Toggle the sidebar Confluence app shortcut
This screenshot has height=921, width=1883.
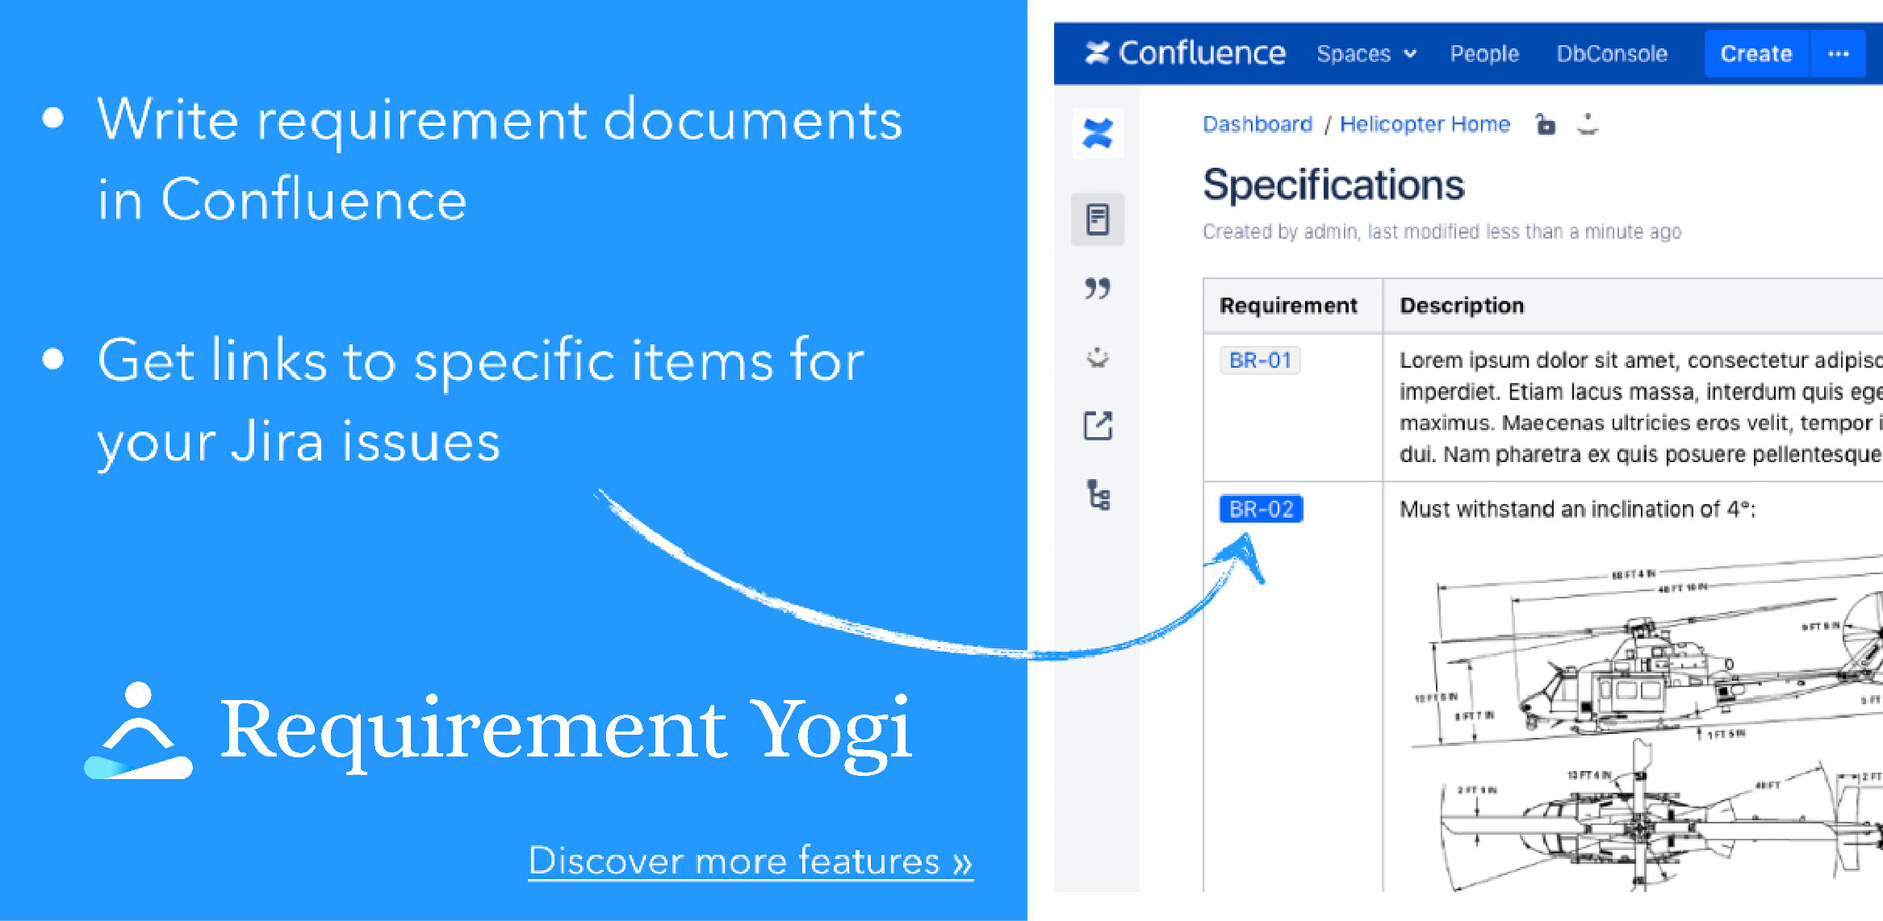pos(1098,134)
